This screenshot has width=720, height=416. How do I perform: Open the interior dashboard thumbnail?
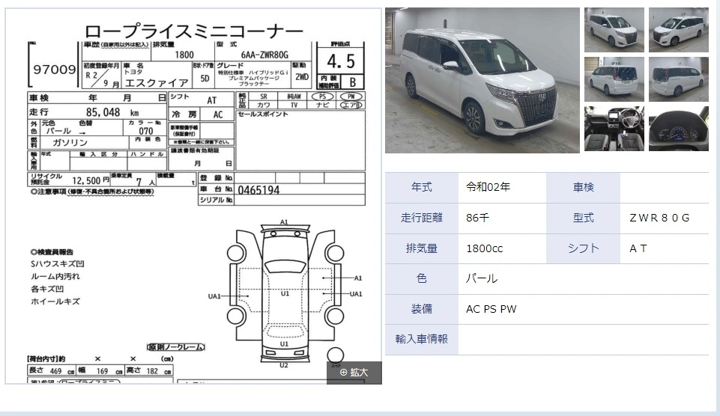click(614, 129)
